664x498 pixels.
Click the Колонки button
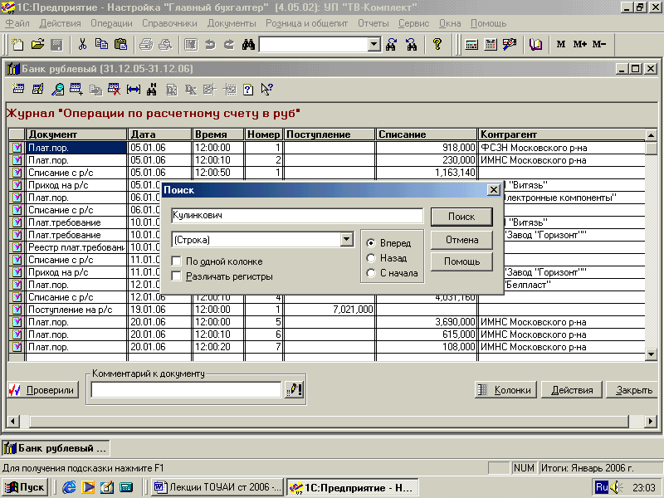(x=505, y=390)
